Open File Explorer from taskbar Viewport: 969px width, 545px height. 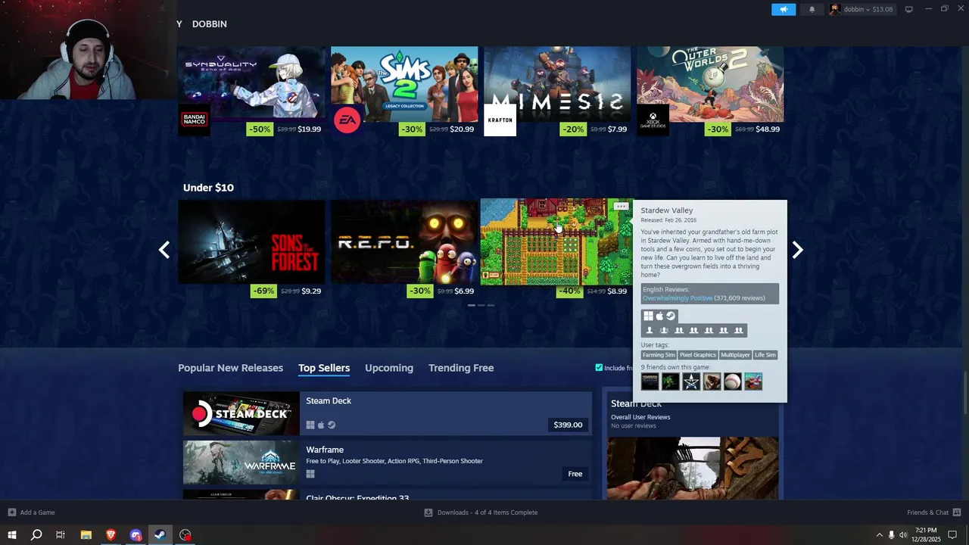[x=86, y=535]
